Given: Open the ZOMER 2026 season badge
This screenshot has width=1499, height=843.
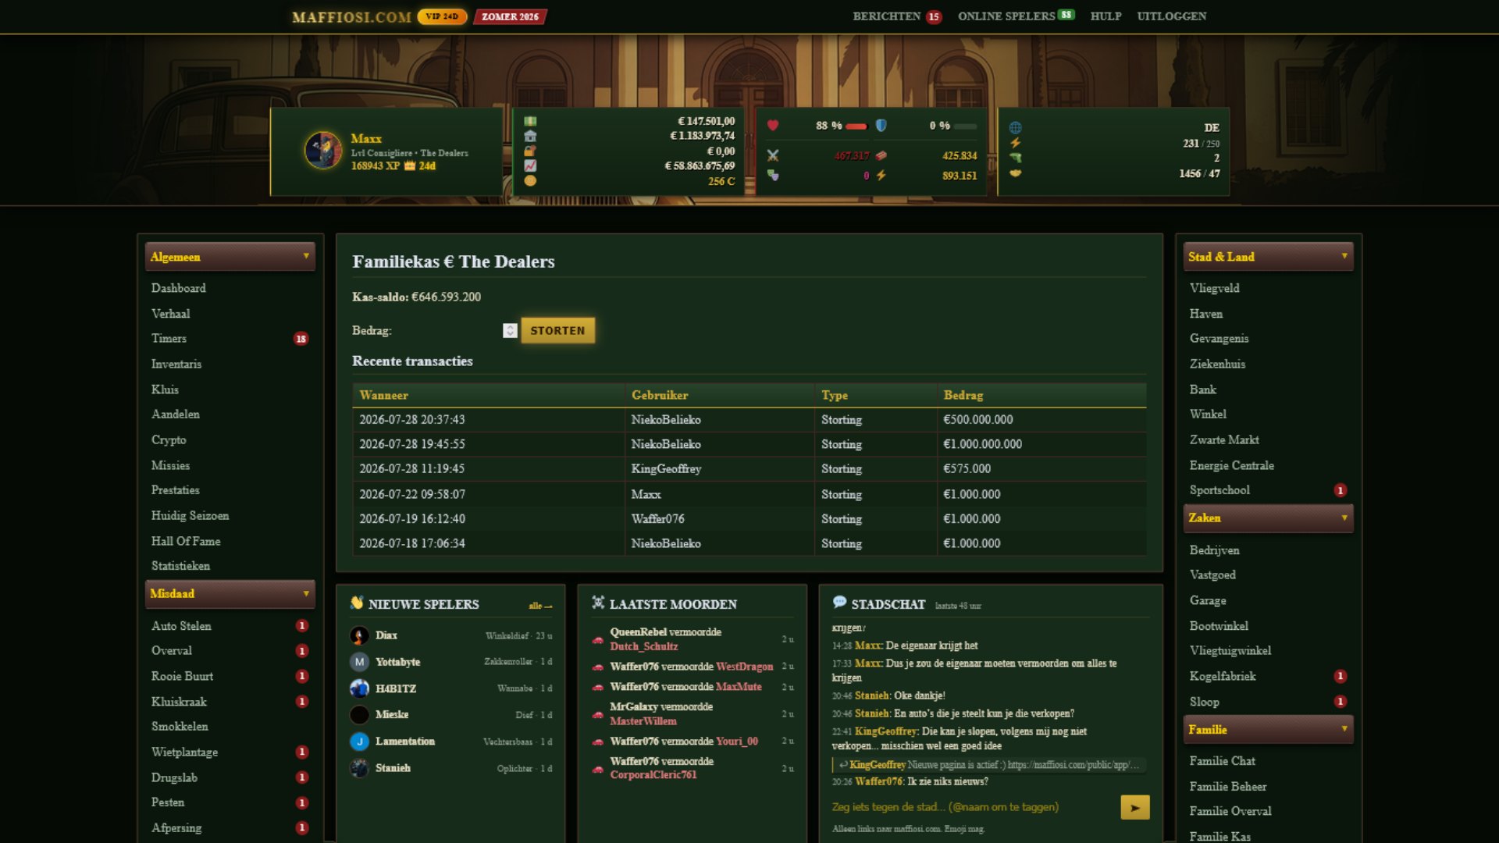Looking at the screenshot, I should click(510, 16).
